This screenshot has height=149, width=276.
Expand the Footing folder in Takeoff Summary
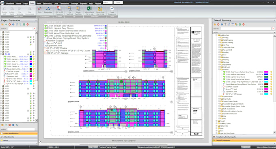[x=219, y=37]
